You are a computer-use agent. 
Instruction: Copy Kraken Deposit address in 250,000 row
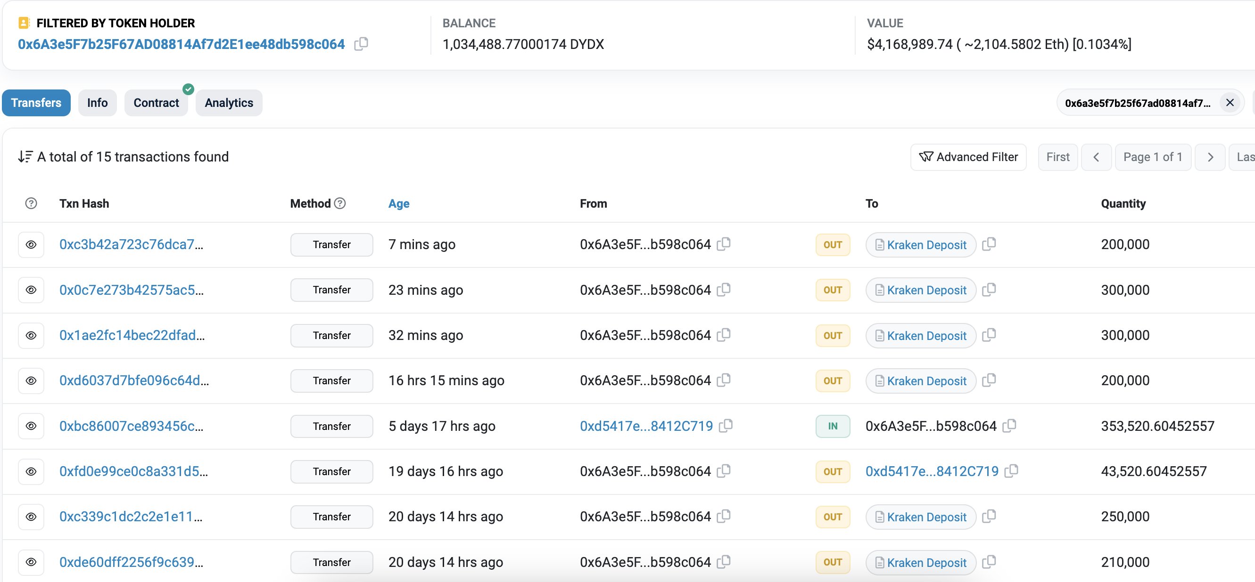click(x=989, y=516)
